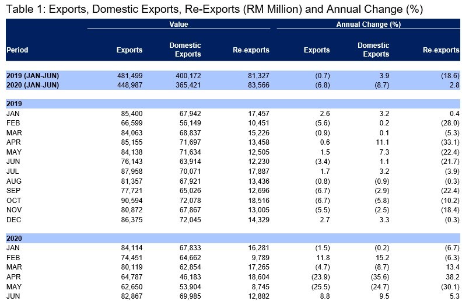Select the "2020" section header row

[15, 238]
